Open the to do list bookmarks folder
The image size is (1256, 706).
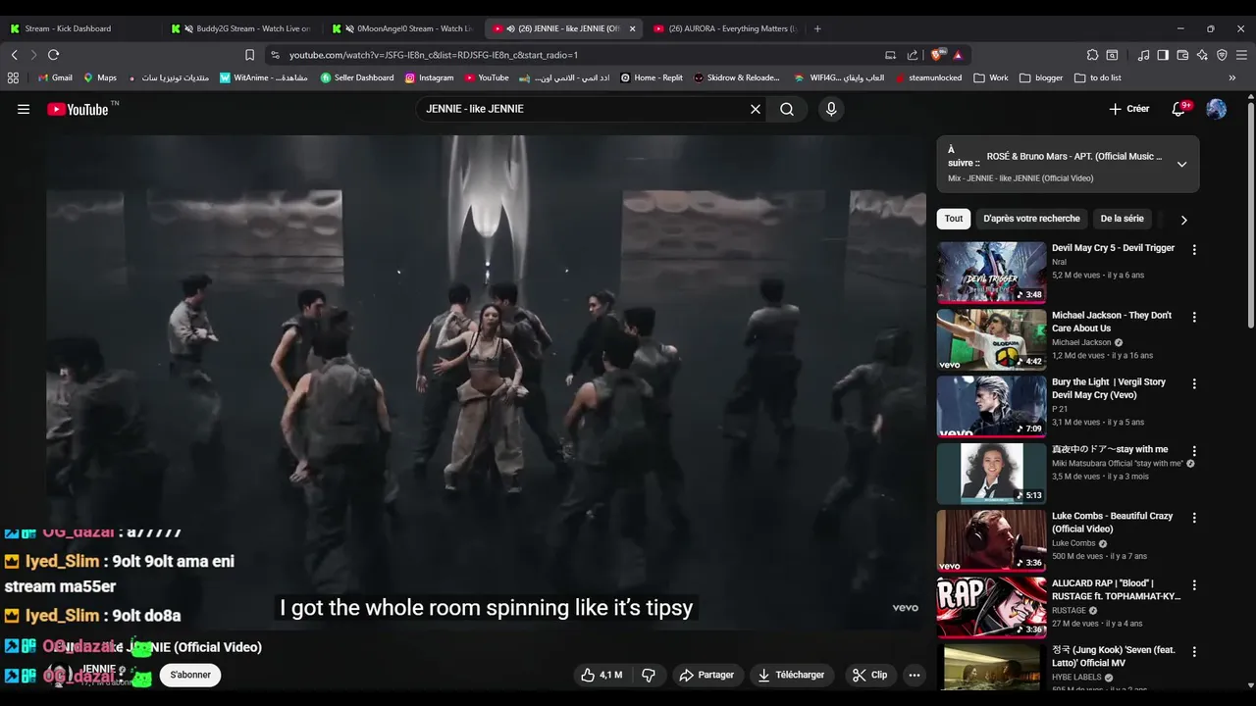click(x=1097, y=77)
